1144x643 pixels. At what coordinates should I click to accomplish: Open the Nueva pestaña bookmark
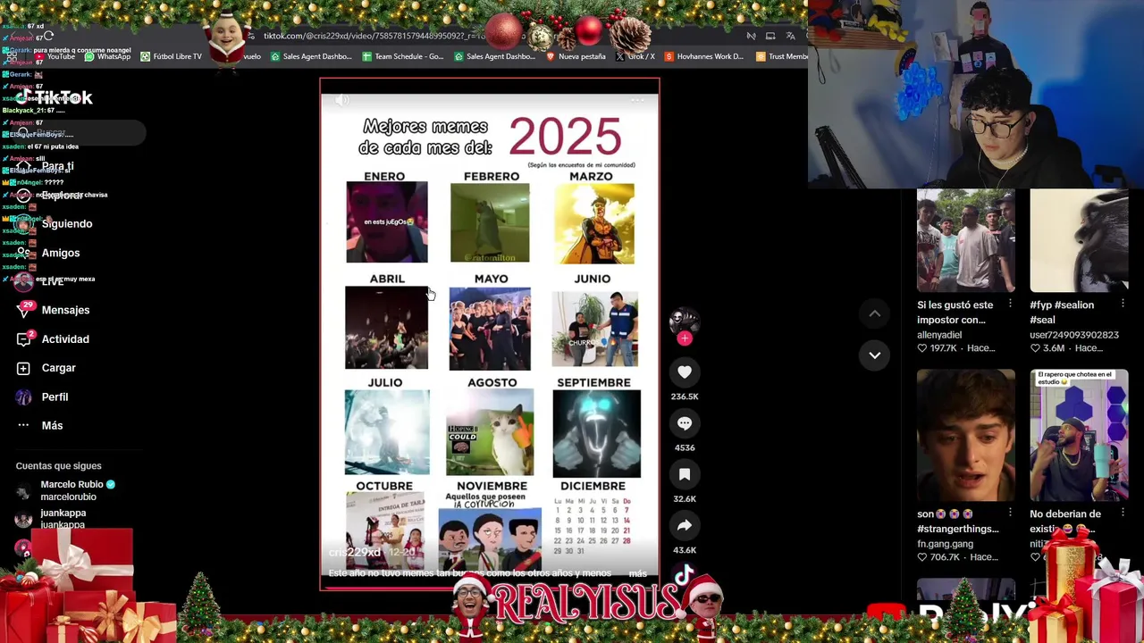pyautogui.click(x=576, y=56)
